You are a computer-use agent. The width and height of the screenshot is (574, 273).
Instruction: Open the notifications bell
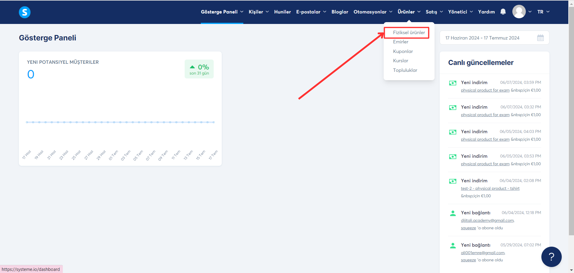pyautogui.click(x=503, y=12)
